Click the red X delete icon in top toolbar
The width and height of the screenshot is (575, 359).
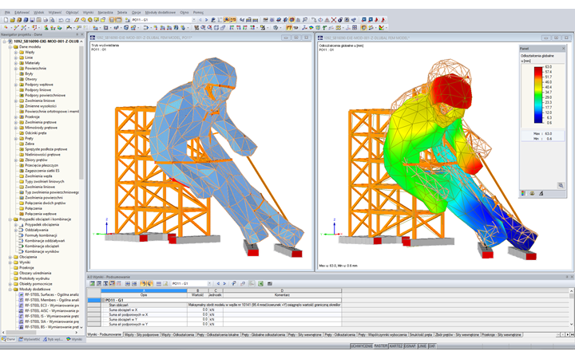[x=334, y=20]
